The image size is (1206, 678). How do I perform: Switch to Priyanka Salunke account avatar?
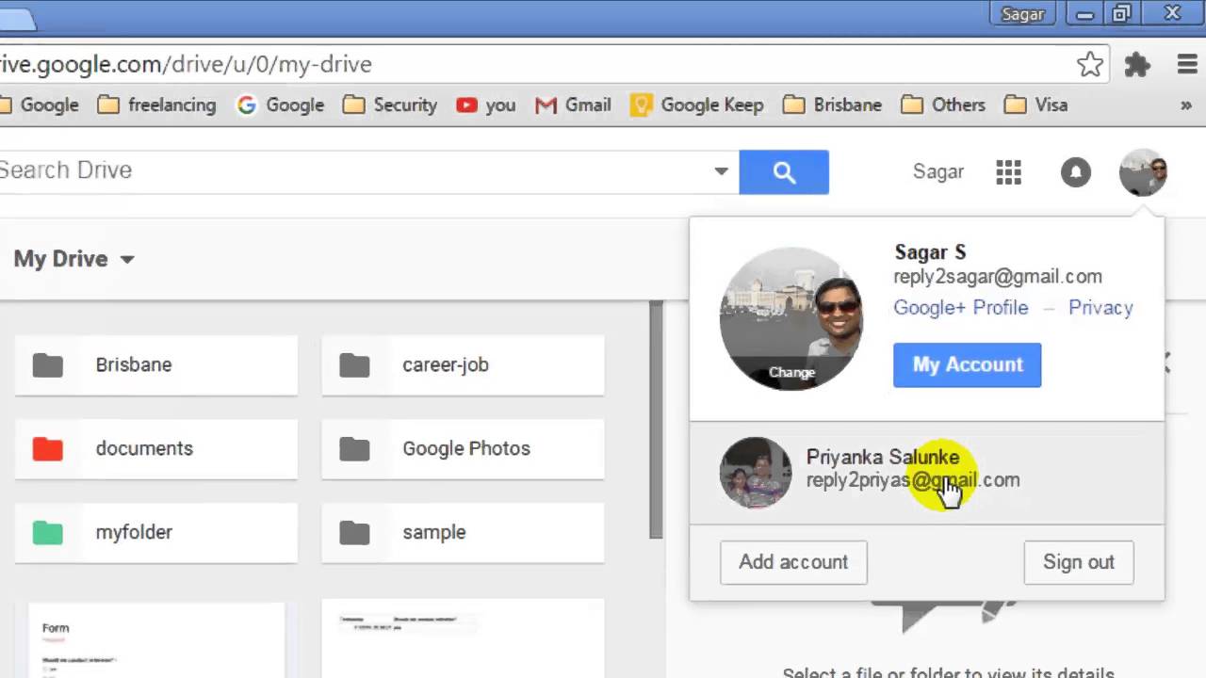tap(756, 473)
